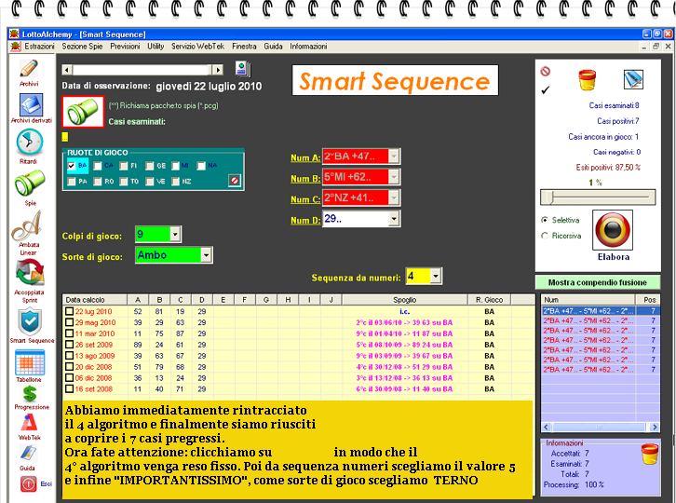Open the Archivi pencil icon in sidebar
676x503 pixels.
29,69
